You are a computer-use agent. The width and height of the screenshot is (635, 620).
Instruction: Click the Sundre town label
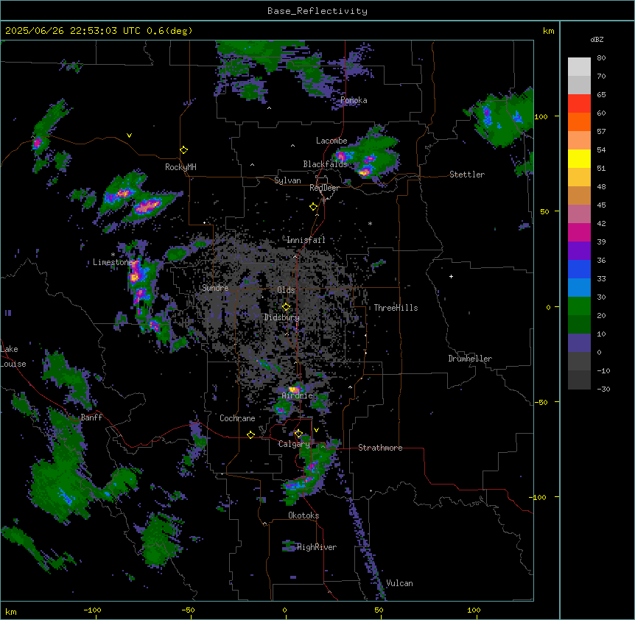[x=215, y=288]
